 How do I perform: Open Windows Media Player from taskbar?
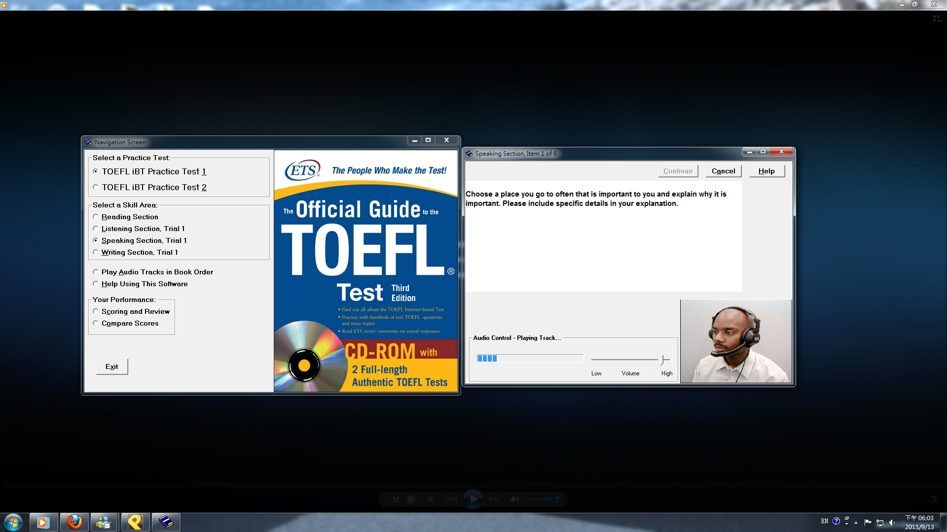point(43,522)
